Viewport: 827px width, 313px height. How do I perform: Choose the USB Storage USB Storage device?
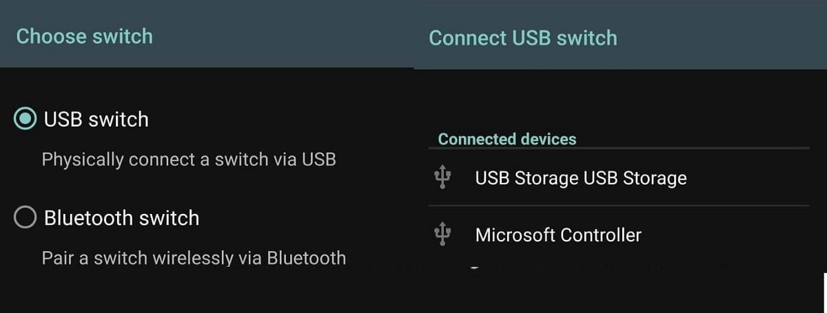pos(580,178)
